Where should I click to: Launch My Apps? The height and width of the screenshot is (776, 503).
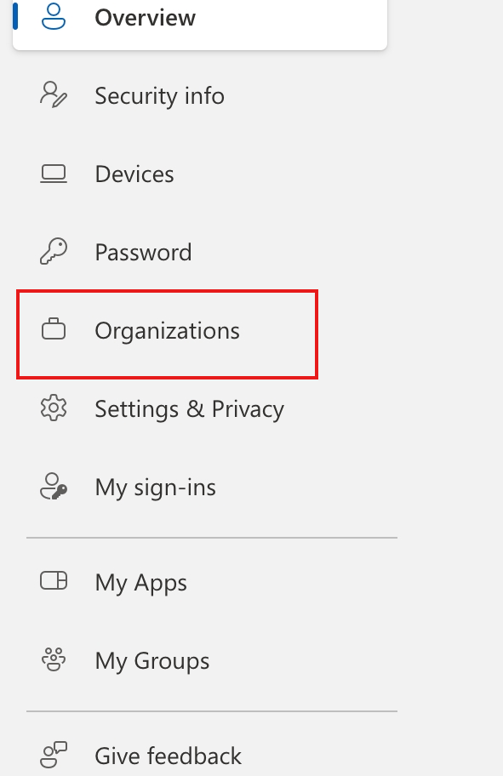pos(140,583)
